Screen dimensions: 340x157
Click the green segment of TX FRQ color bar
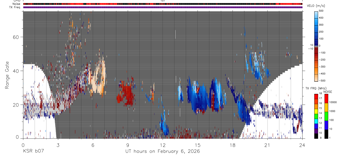click(x=316, y=116)
